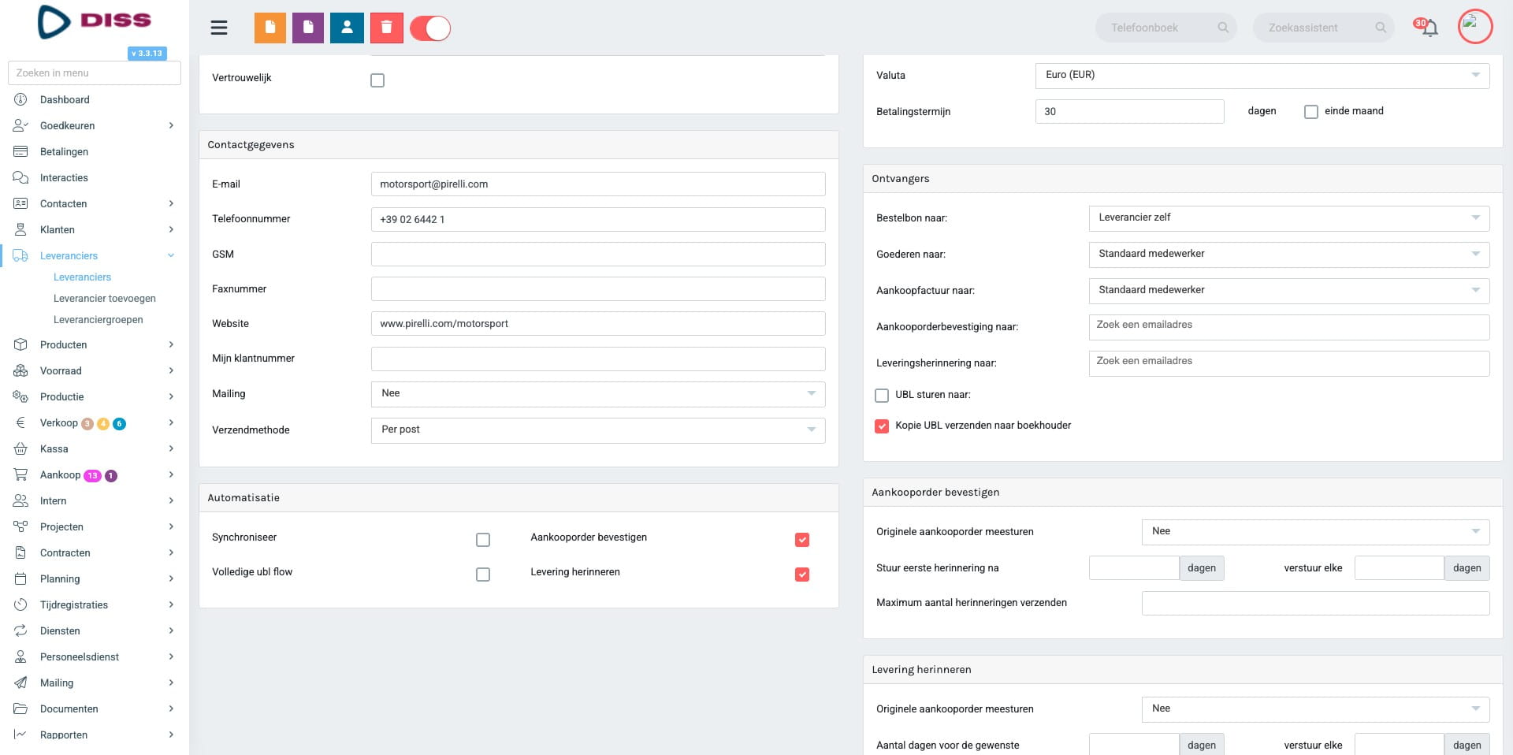
Task: Click the Mailing paper plane icon
Action: 20,682
